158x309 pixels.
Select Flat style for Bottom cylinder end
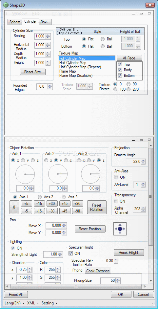click(x=84, y=46)
